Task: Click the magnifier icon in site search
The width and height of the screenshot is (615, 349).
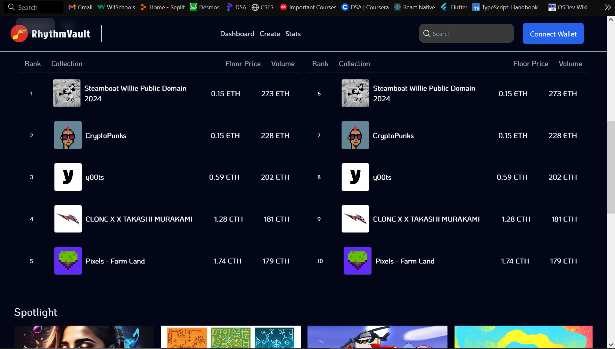Action: (427, 34)
